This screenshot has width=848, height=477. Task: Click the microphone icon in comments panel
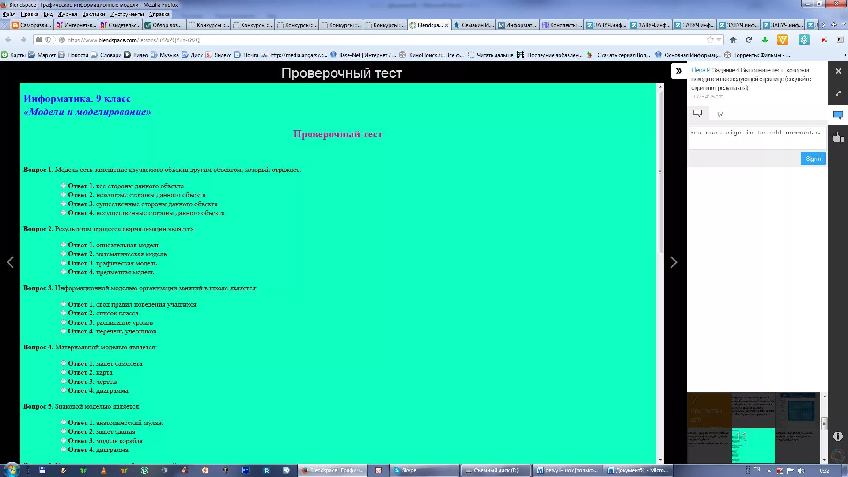coord(719,113)
